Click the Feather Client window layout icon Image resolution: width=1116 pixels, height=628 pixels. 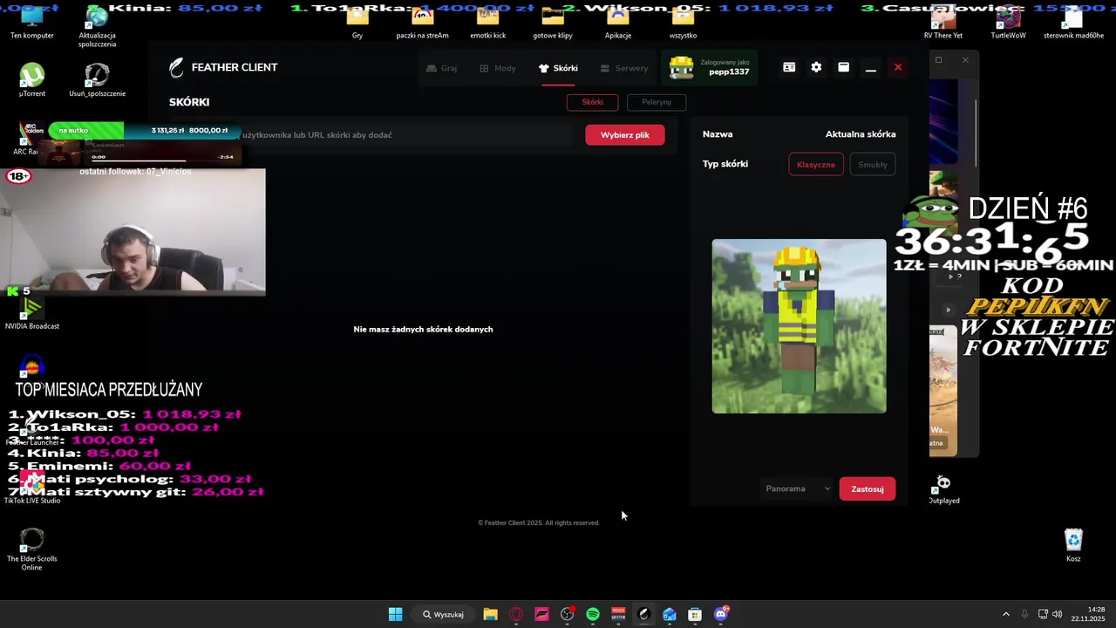pos(843,67)
